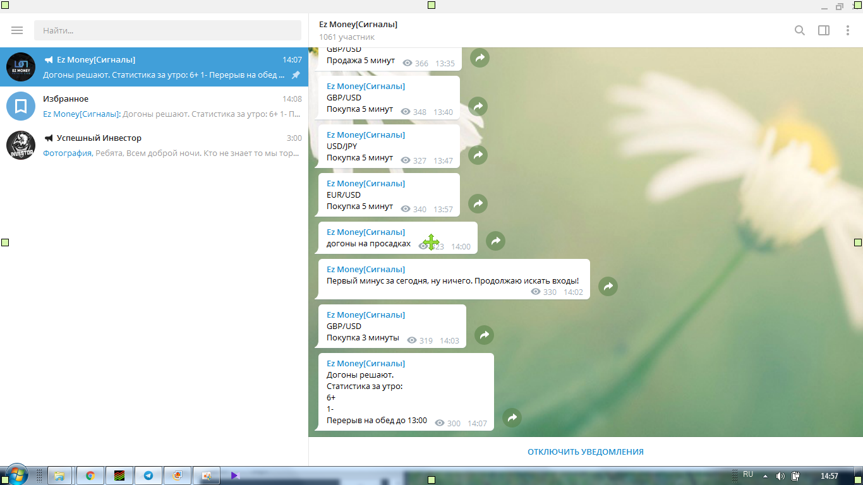Toggle the right info side panel icon
The height and width of the screenshot is (485, 863).
click(x=824, y=30)
